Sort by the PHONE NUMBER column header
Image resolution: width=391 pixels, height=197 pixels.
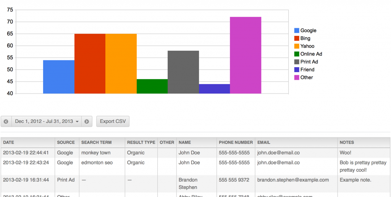pyautogui.click(x=236, y=142)
